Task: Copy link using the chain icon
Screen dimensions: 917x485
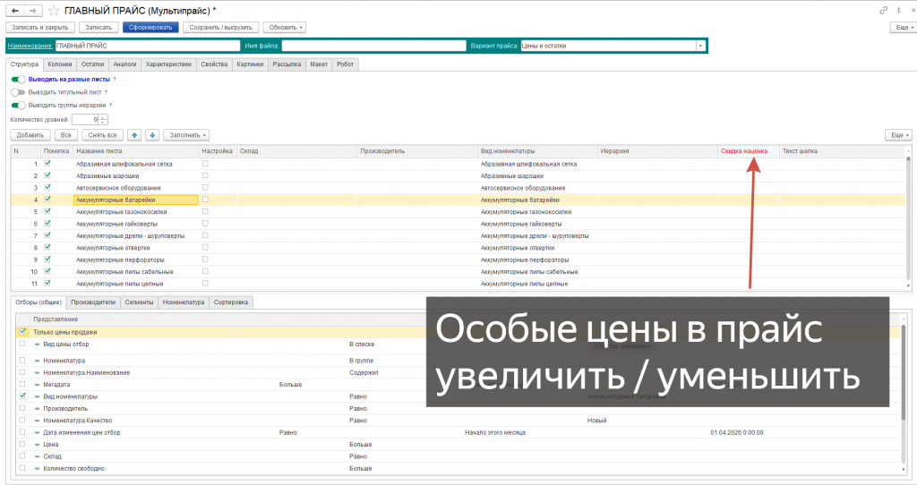Action: [883, 10]
